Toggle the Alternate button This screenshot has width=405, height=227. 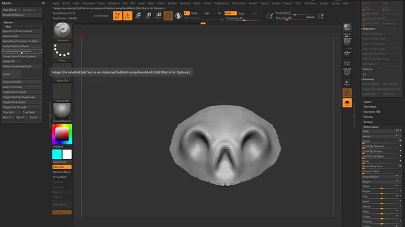point(62,166)
